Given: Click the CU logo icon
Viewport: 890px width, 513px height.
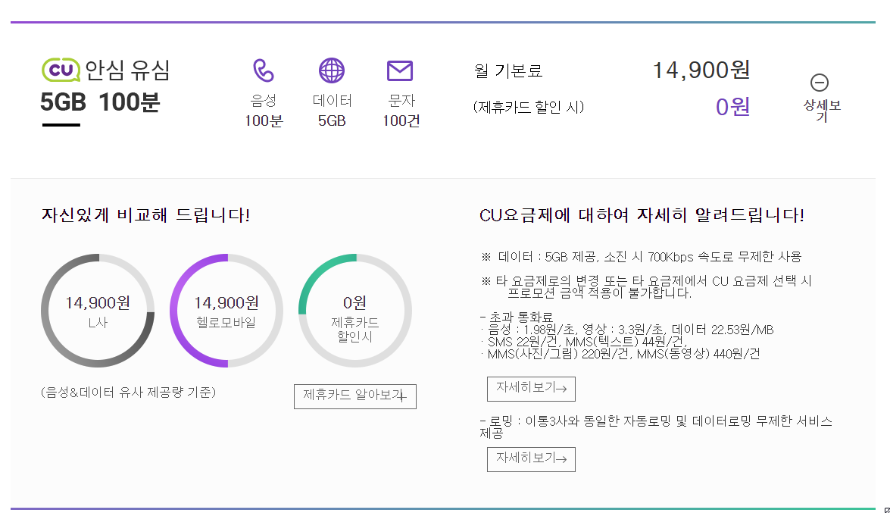Looking at the screenshot, I should (x=61, y=70).
